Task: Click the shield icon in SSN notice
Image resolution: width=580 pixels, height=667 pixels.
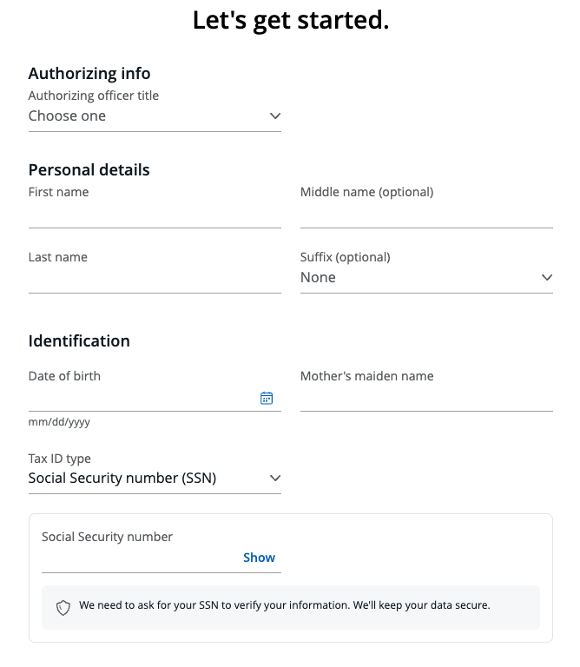Action: click(63, 607)
